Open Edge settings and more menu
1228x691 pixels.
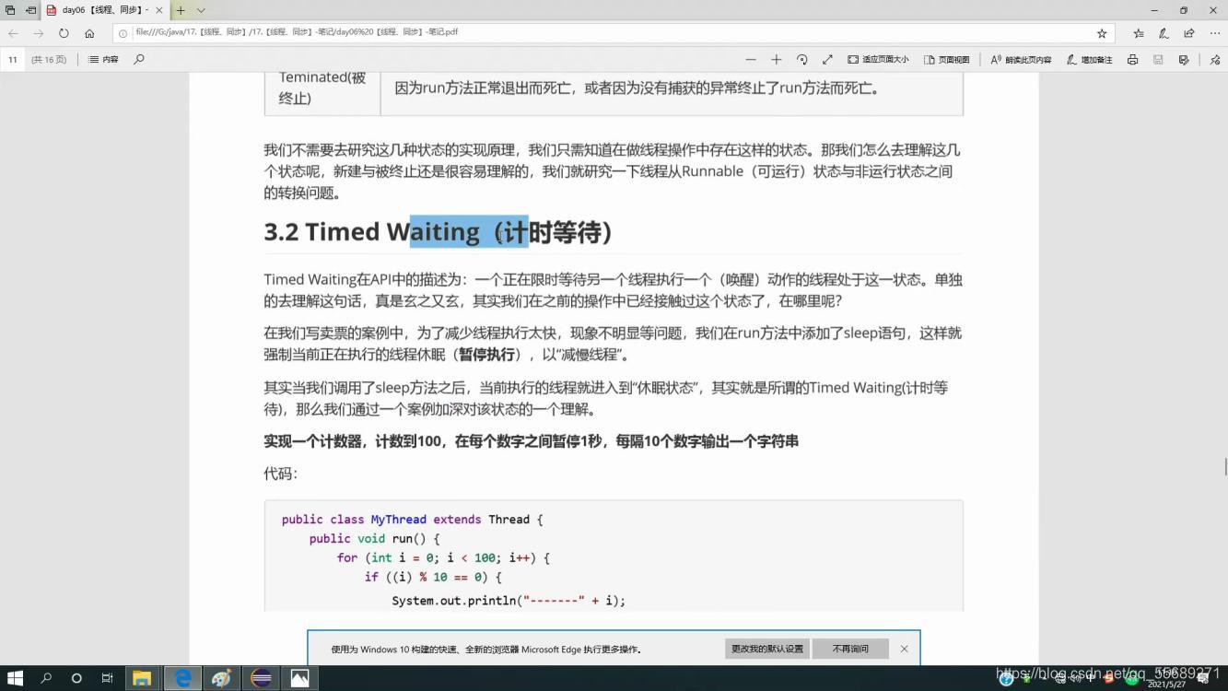click(x=1214, y=33)
